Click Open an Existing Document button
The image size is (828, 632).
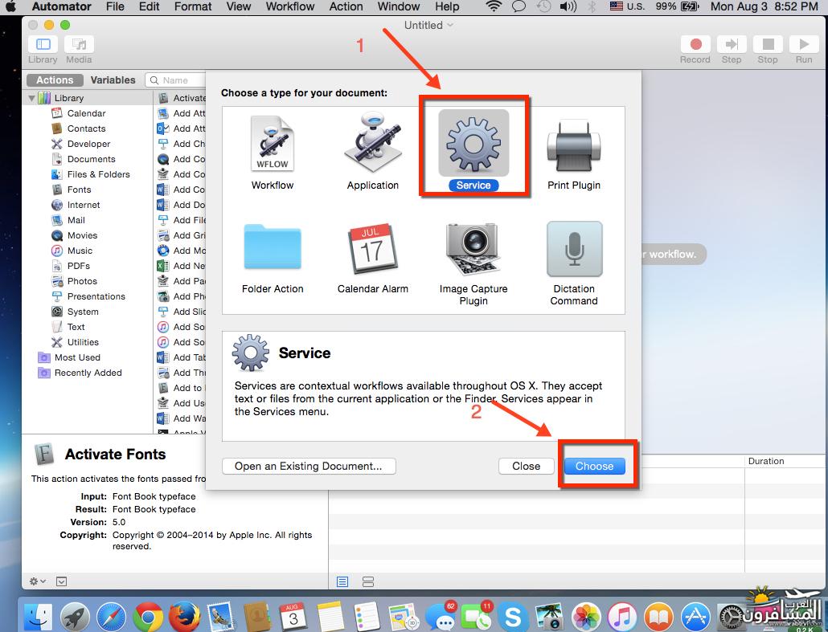pyautogui.click(x=309, y=467)
